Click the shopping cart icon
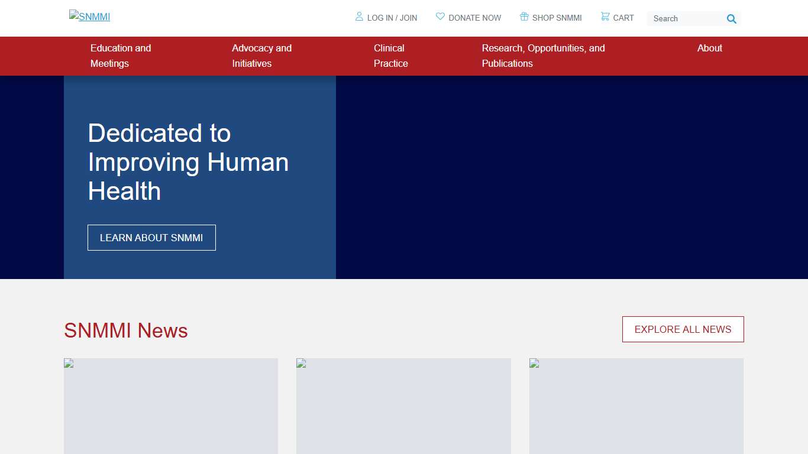The width and height of the screenshot is (808, 454). 605,17
